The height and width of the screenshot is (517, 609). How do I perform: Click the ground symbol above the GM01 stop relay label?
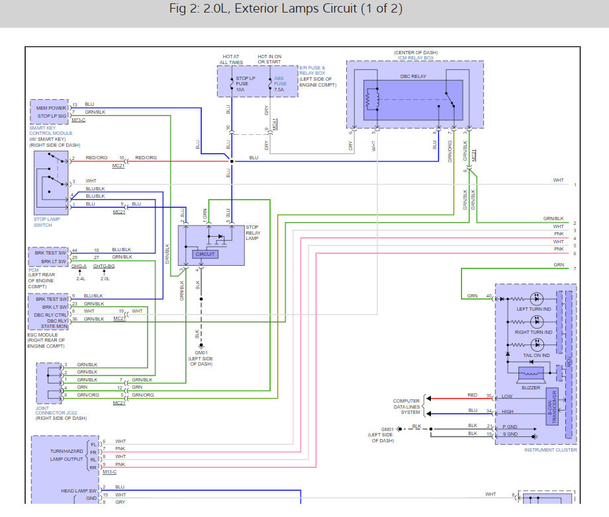(201, 346)
